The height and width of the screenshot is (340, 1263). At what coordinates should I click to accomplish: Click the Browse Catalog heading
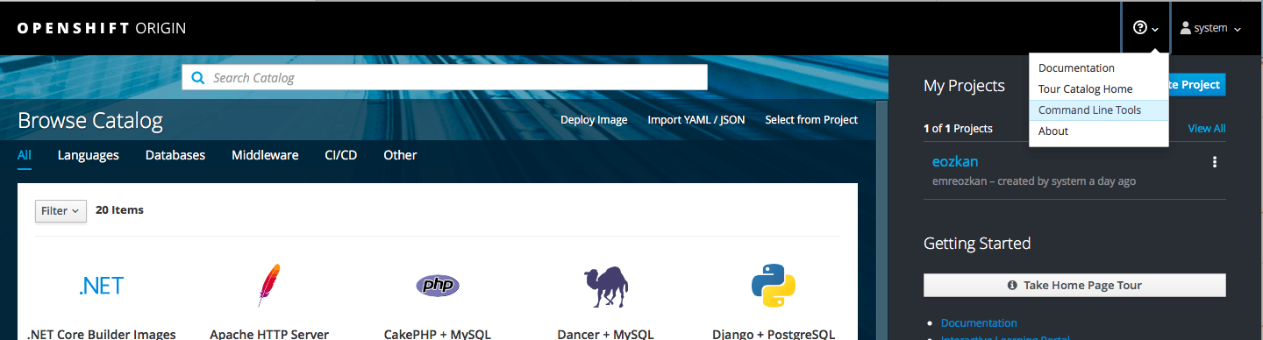(90, 120)
